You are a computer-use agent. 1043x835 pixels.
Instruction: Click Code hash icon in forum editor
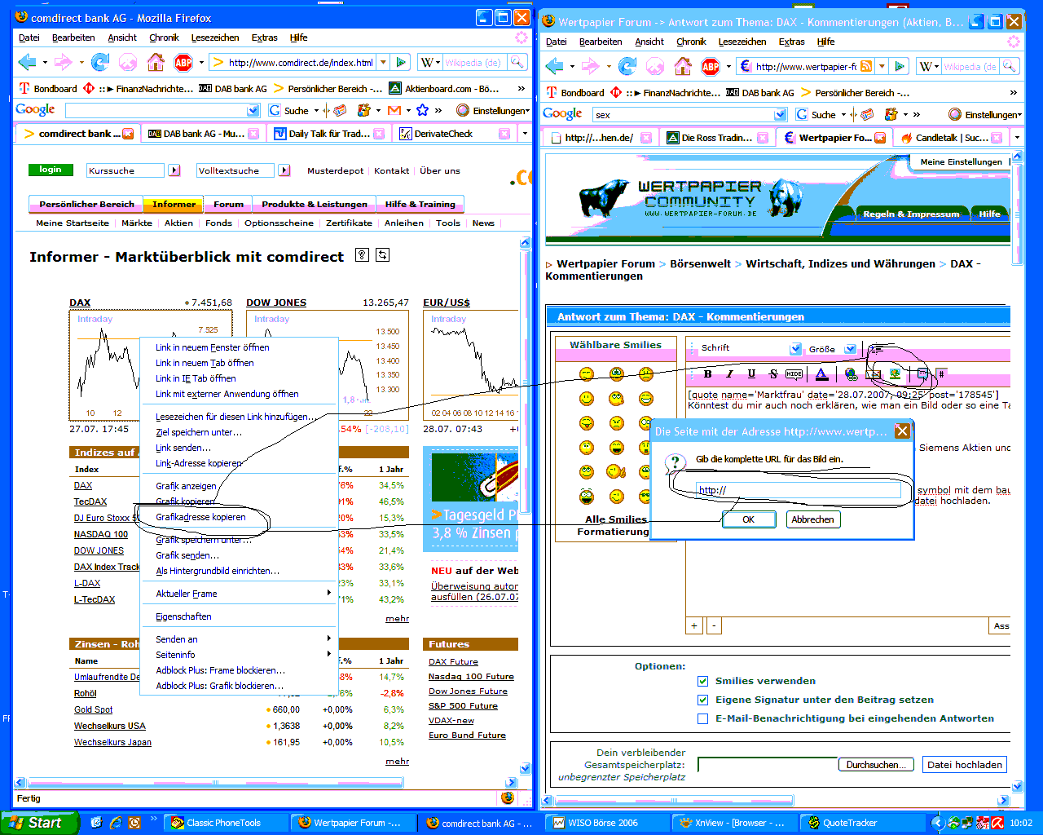942,374
